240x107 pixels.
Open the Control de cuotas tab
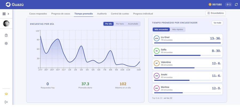point(120,14)
